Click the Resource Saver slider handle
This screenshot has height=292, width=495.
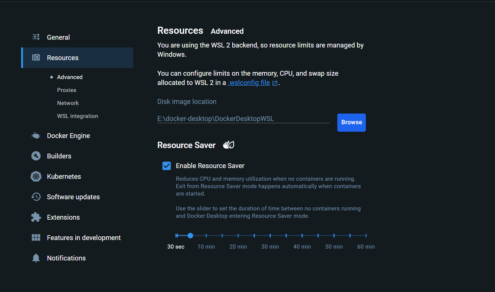pyautogui.click(x=190, y=236)
